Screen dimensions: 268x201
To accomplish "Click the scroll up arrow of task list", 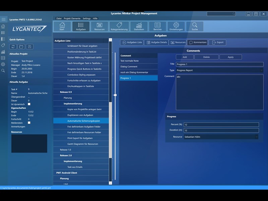I will [x=111, y=40].
